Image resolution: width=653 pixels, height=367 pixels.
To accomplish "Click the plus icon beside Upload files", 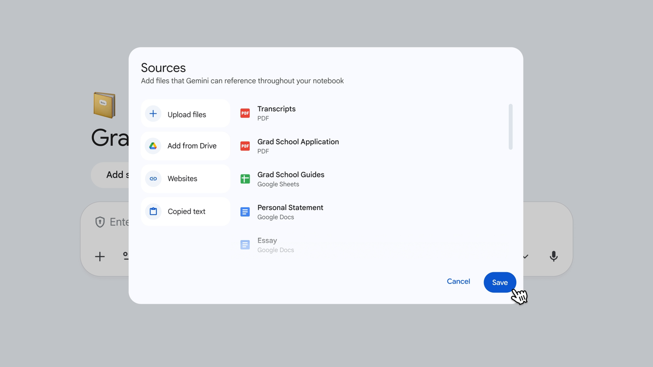I will (153, 114).
